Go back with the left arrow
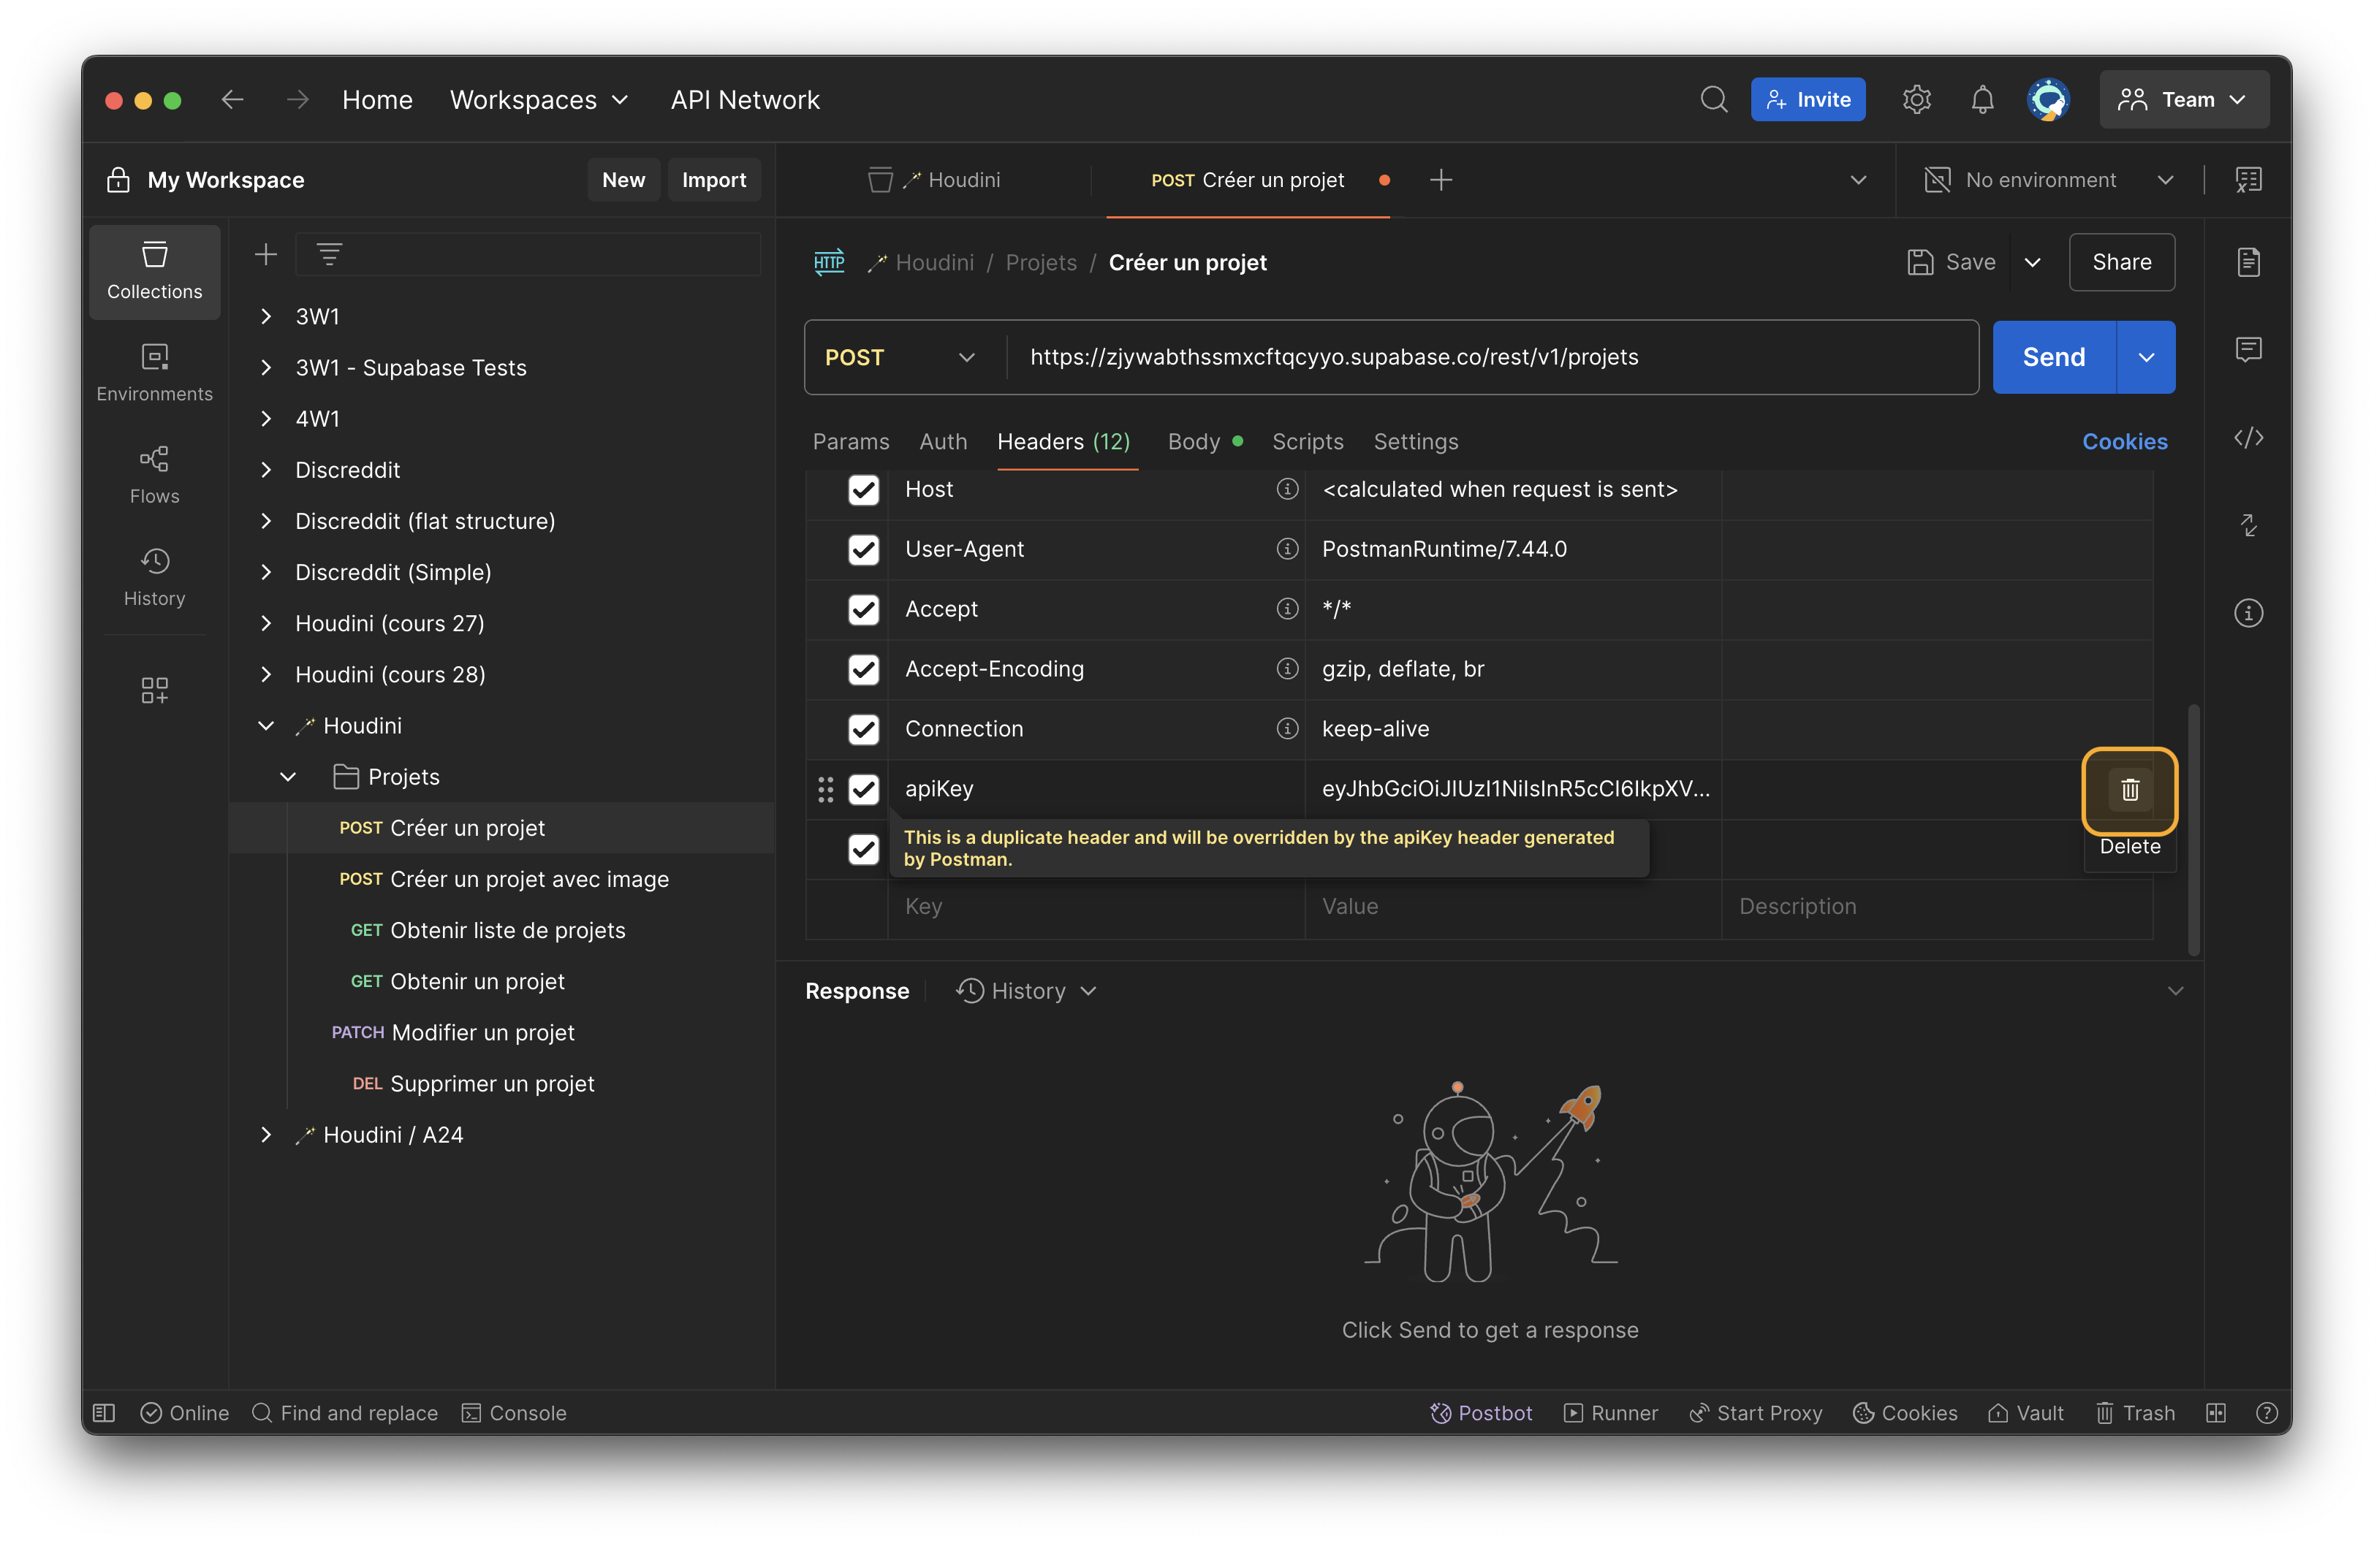The width and height of the screenshot is (2374, 1543). [232, 99]
